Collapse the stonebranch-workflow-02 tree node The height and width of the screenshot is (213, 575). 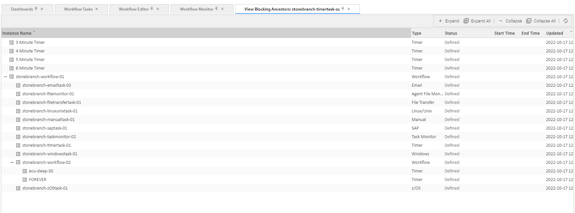click(x=12, y=163)
